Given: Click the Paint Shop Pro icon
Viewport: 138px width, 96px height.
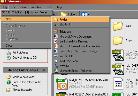Looking at the screenshot, I should pyautogui.click(x=56, y=51).
